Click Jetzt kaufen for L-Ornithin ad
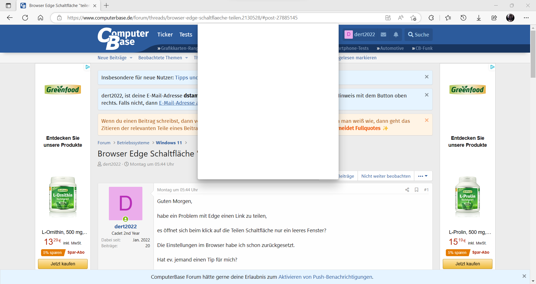 pyautogui.click(x=63, y=264)
